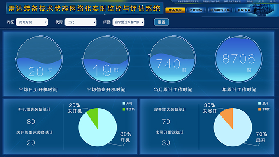Select the 平均值班开机时间 gauge showing 19
The image size is (279, 157).
[x=106, y=59]
